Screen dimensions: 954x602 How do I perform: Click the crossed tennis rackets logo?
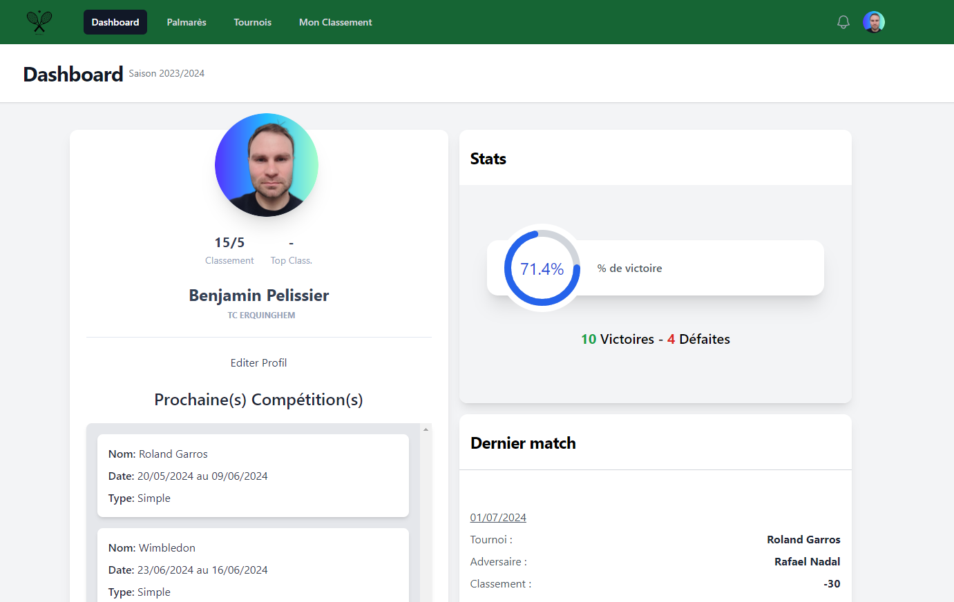click(39, 22)
